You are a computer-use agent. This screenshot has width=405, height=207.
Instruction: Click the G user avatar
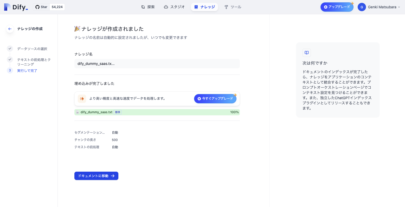click(362, 7)
